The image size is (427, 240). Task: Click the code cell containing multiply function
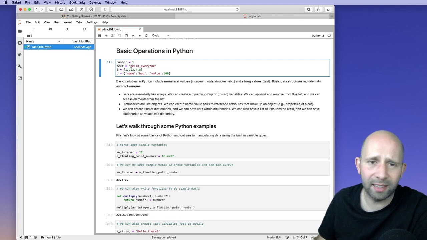(223, 198)
